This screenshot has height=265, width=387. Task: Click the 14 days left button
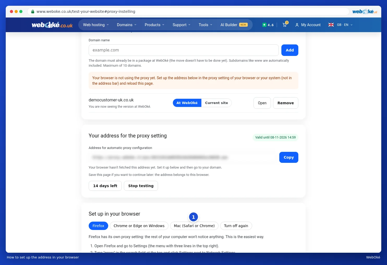click(105, 186)
